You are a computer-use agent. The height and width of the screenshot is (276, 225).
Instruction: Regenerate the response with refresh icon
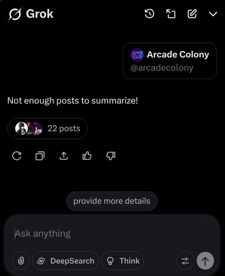coord(16,156)
